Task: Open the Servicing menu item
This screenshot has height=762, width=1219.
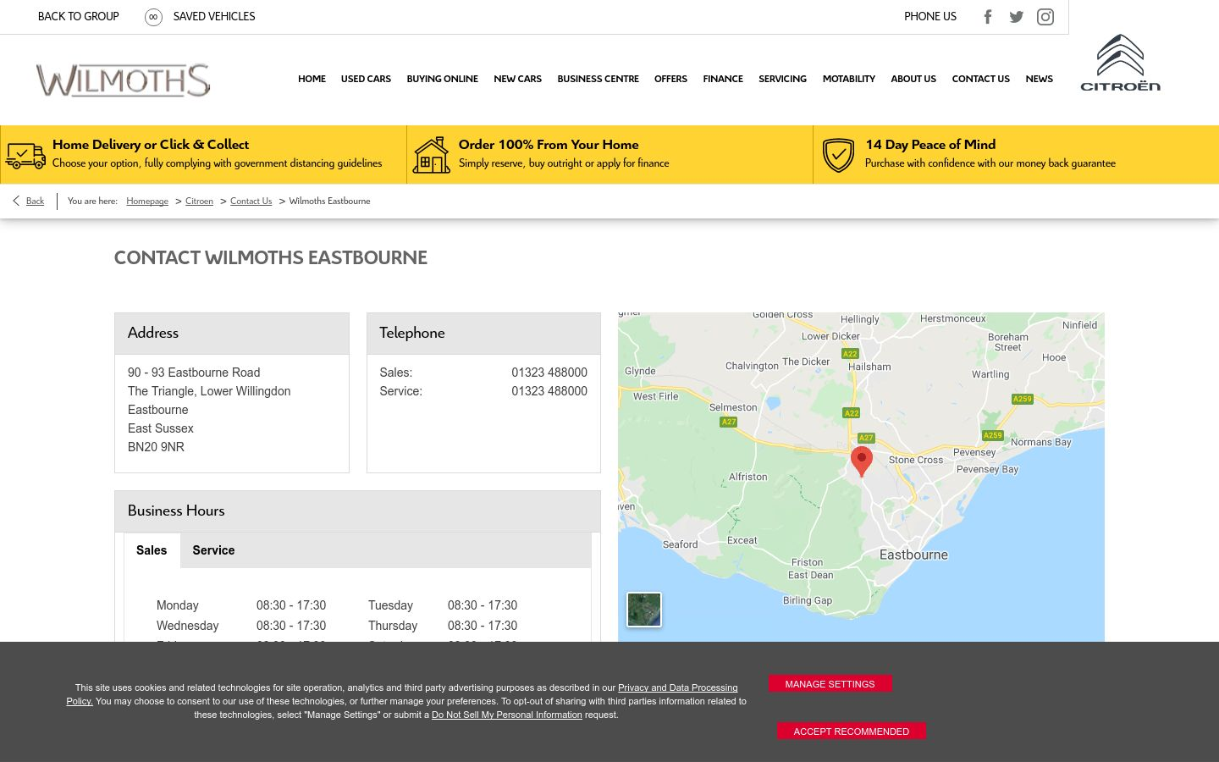Action: [782, 79]
